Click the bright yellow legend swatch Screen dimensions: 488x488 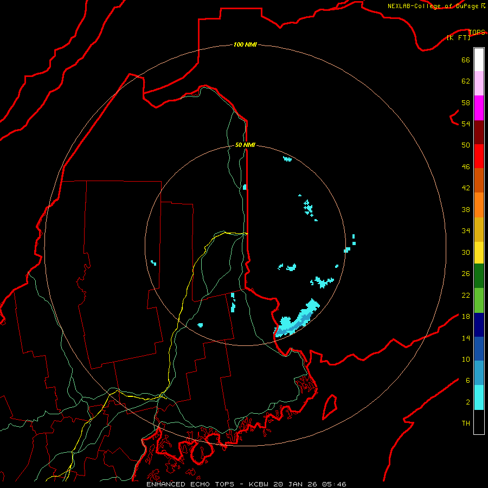click(479, 253)
